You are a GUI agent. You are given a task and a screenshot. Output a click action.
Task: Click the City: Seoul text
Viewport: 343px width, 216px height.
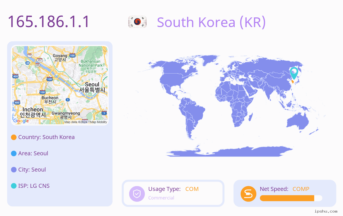(32, 170)
